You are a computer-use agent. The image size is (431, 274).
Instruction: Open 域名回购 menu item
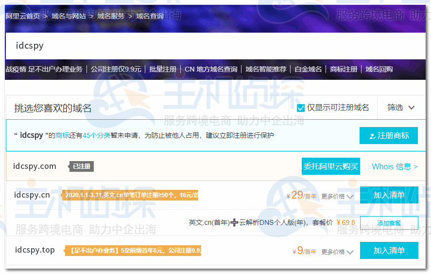[379, 69]
